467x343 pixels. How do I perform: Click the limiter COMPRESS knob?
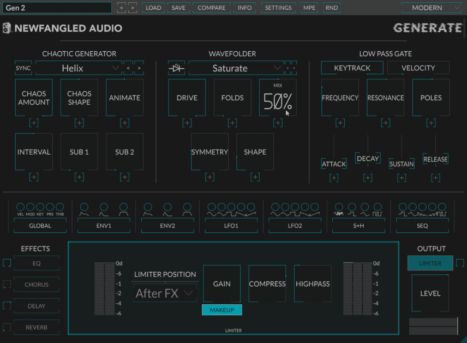pos(267,284)
